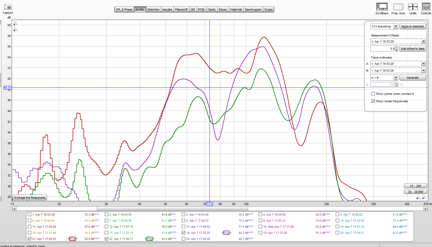Expand the 1/12 smoothing dropdown
Image resolution: width=432 pixels, height=247 pixels.
(x=396, y=26)
